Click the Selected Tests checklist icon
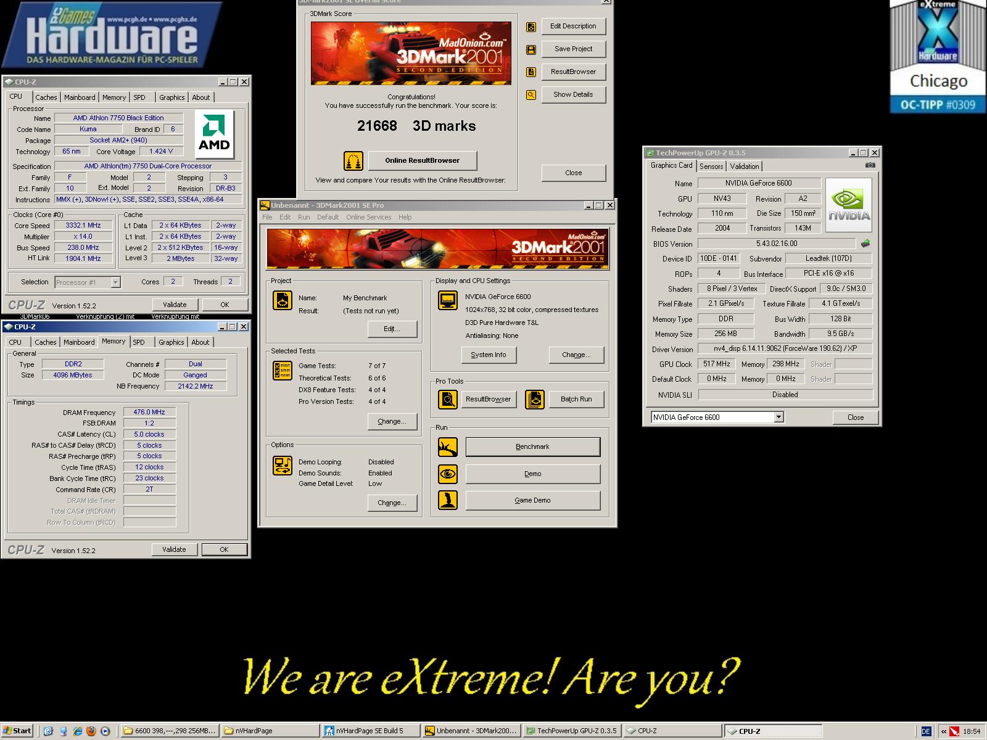Screen dimensions: 987x740 coord(283,370)
